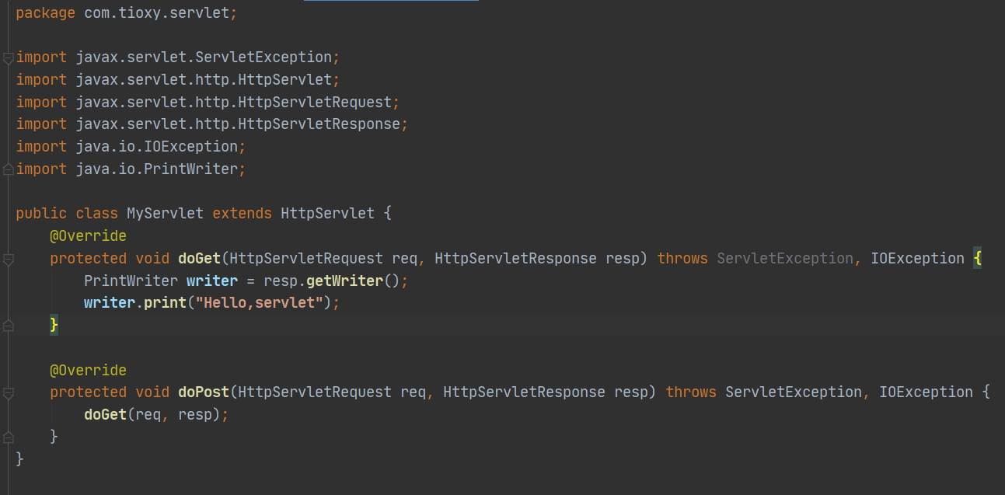Click the fold marker beside the PrintWriter import
This screenshot has width=1005, height=495.
coord(8,169)
